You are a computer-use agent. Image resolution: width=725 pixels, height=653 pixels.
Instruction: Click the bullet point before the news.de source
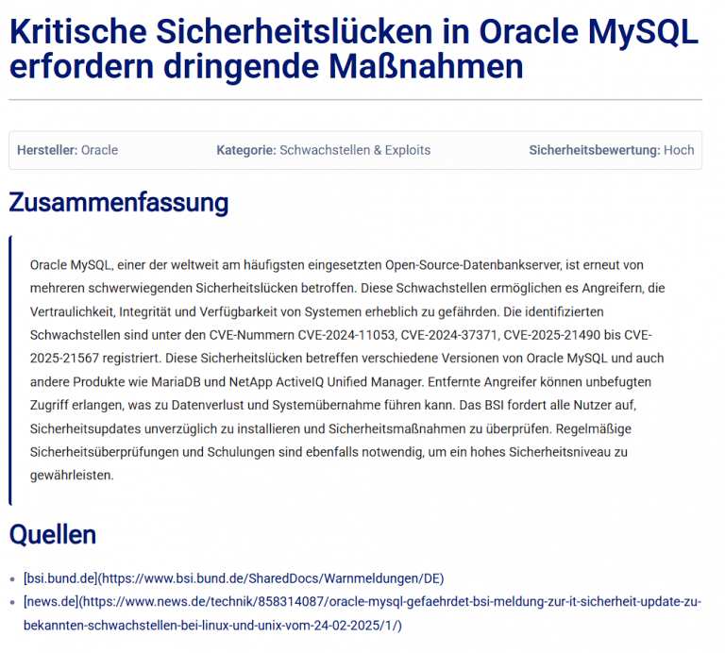(x=12, y=602)
